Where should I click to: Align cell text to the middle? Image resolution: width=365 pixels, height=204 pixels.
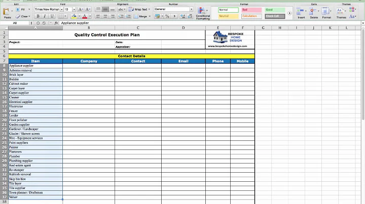coord(105,10)
